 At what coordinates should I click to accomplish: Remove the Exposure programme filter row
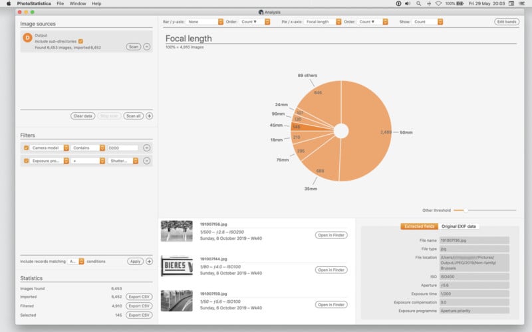click(146, 161)
